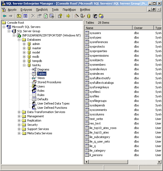Select the sysobjects table row
This screenshot has width=163, height=171.
(123, 60)
